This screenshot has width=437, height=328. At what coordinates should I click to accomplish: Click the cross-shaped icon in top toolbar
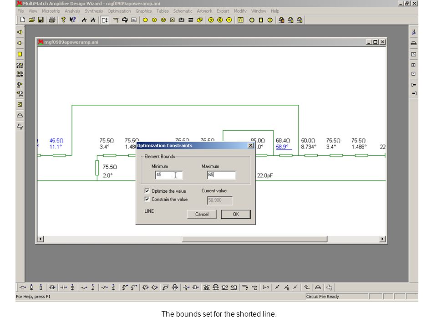tap(125, 20)
